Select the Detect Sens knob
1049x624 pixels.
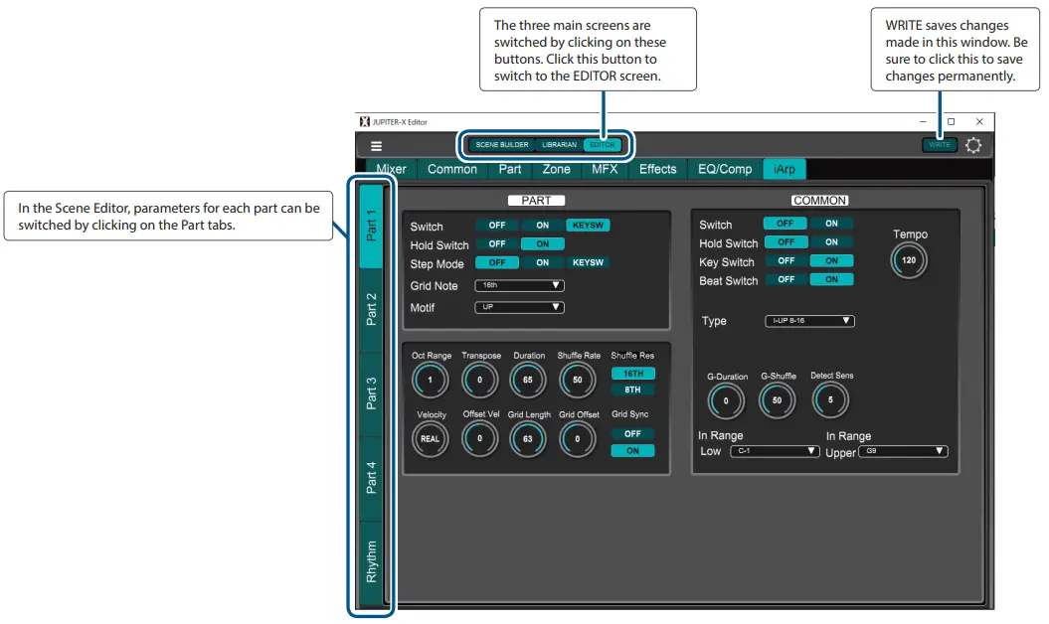831,400
